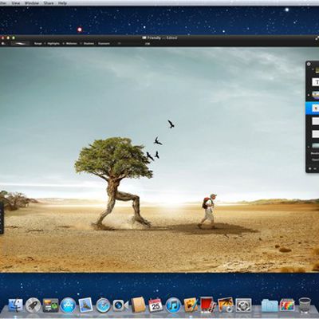Select the currently highlighted blue layer

tap(313, 108)
